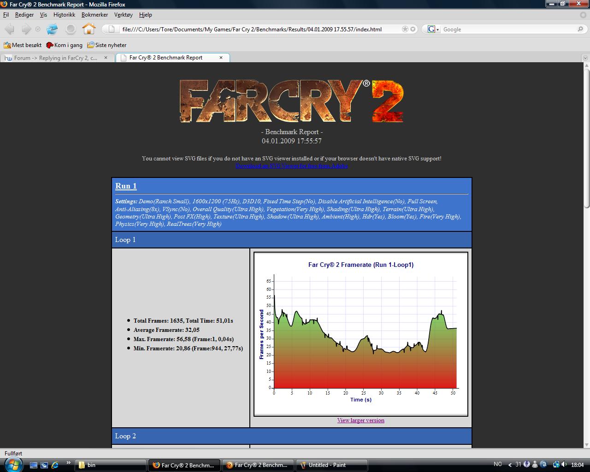This screenshot has width=590, height=472.
Task: Click the page vertical scrollbar thumb
Action: (586, 138)
